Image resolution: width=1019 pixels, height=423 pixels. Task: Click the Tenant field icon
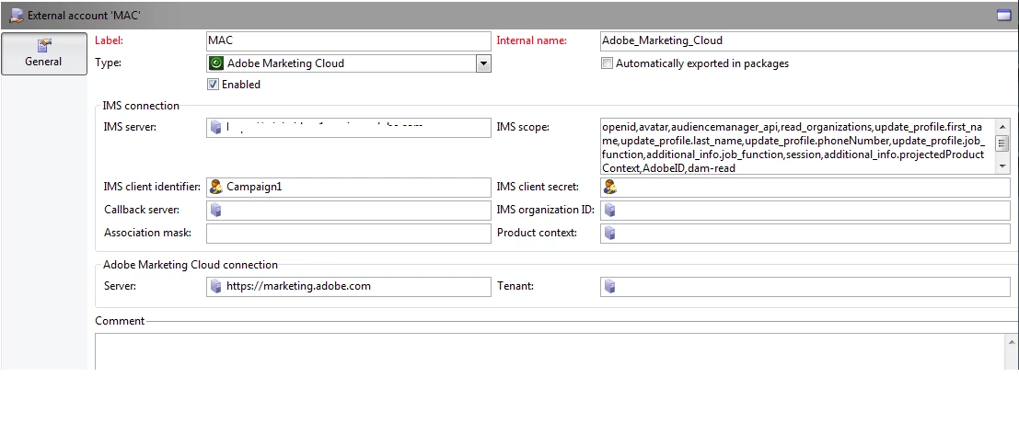(609, 286)
